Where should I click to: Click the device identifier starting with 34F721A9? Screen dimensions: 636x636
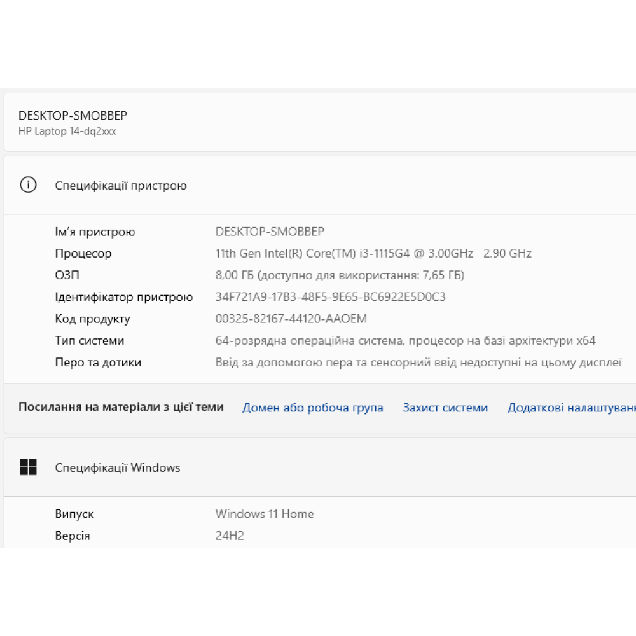tap(330, 297)
